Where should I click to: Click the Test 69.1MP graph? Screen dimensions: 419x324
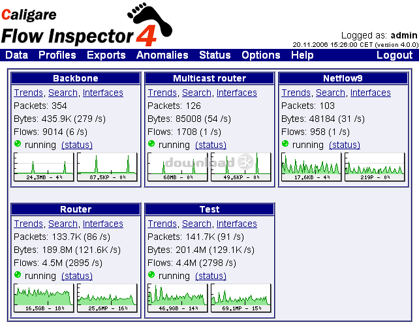click(x=241, y=298)
